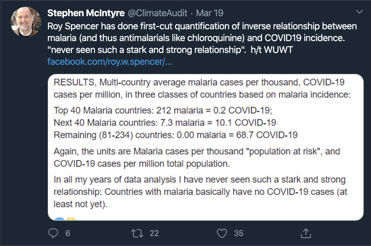Click the reply count 6

coord(68,233)
